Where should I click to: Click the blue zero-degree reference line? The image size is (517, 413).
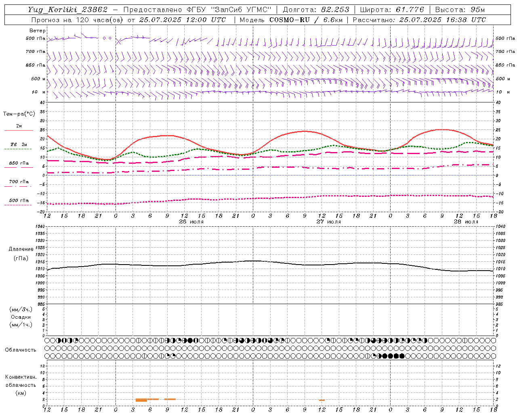coord(270,175)
